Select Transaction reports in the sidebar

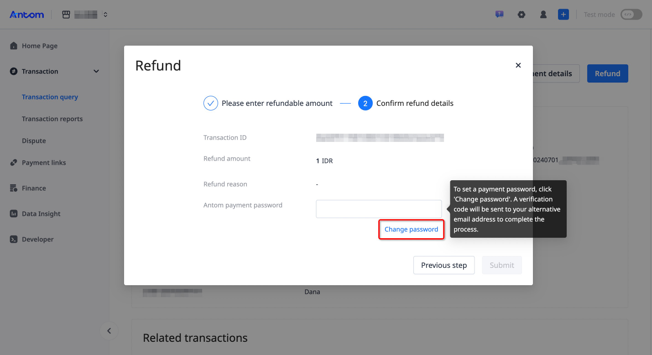point(52,119)
